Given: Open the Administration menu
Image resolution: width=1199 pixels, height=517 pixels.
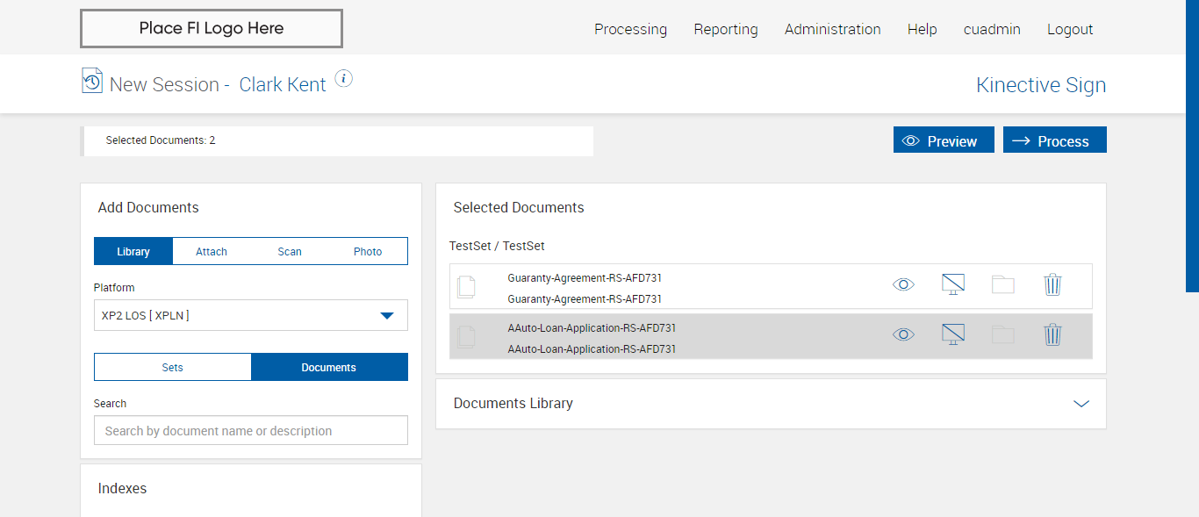Looking at the screenshot, I should (832, 29).
